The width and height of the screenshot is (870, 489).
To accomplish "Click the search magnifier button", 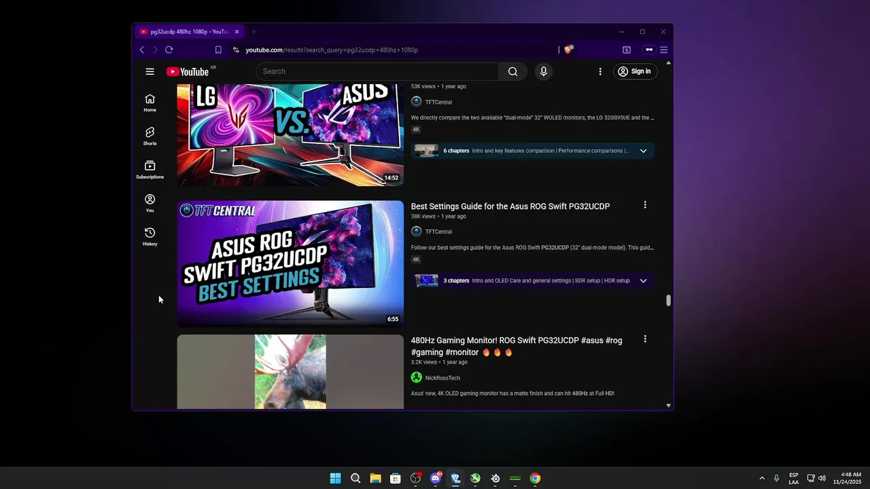I will click(512, 71).
